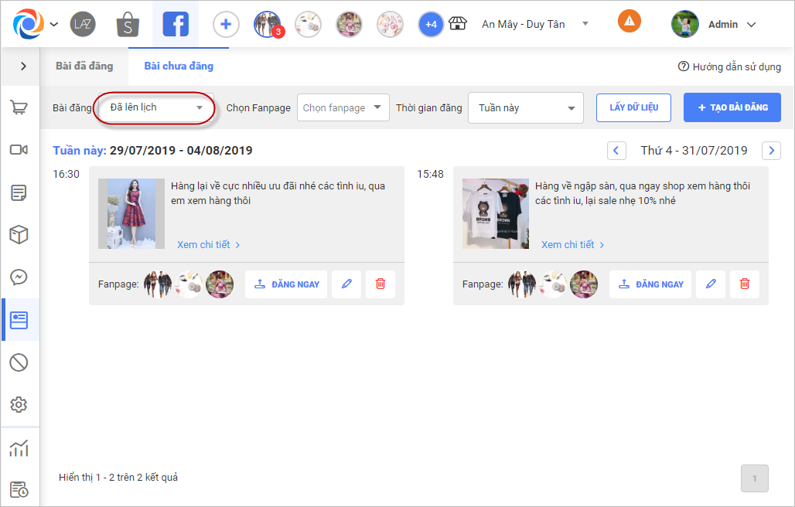795x507 pixels.
Task: Click the Admin profile avatar
Action: [685, 24]
